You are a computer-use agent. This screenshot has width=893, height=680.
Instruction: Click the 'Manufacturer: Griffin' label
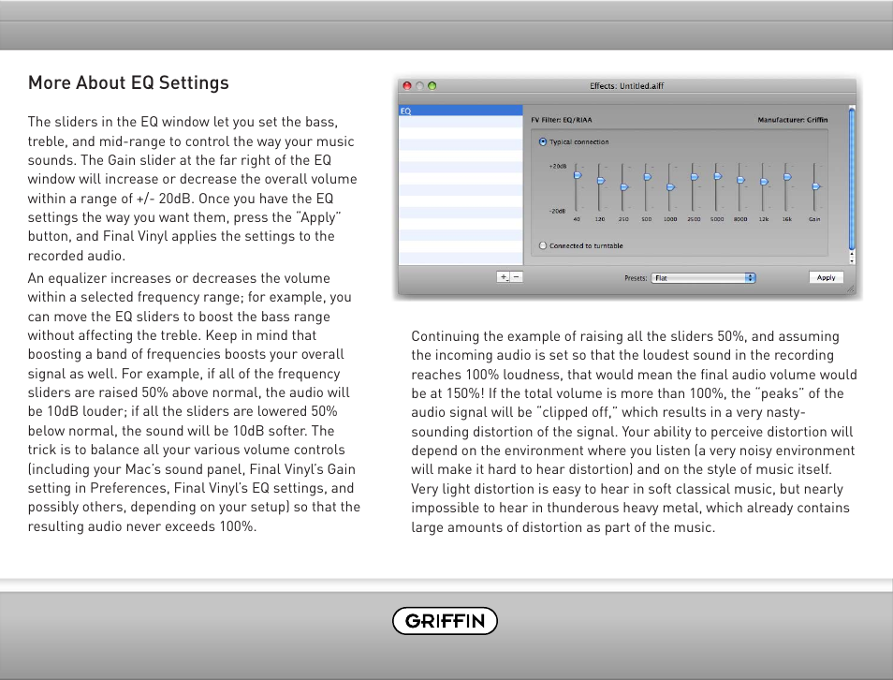pos(792,120)
